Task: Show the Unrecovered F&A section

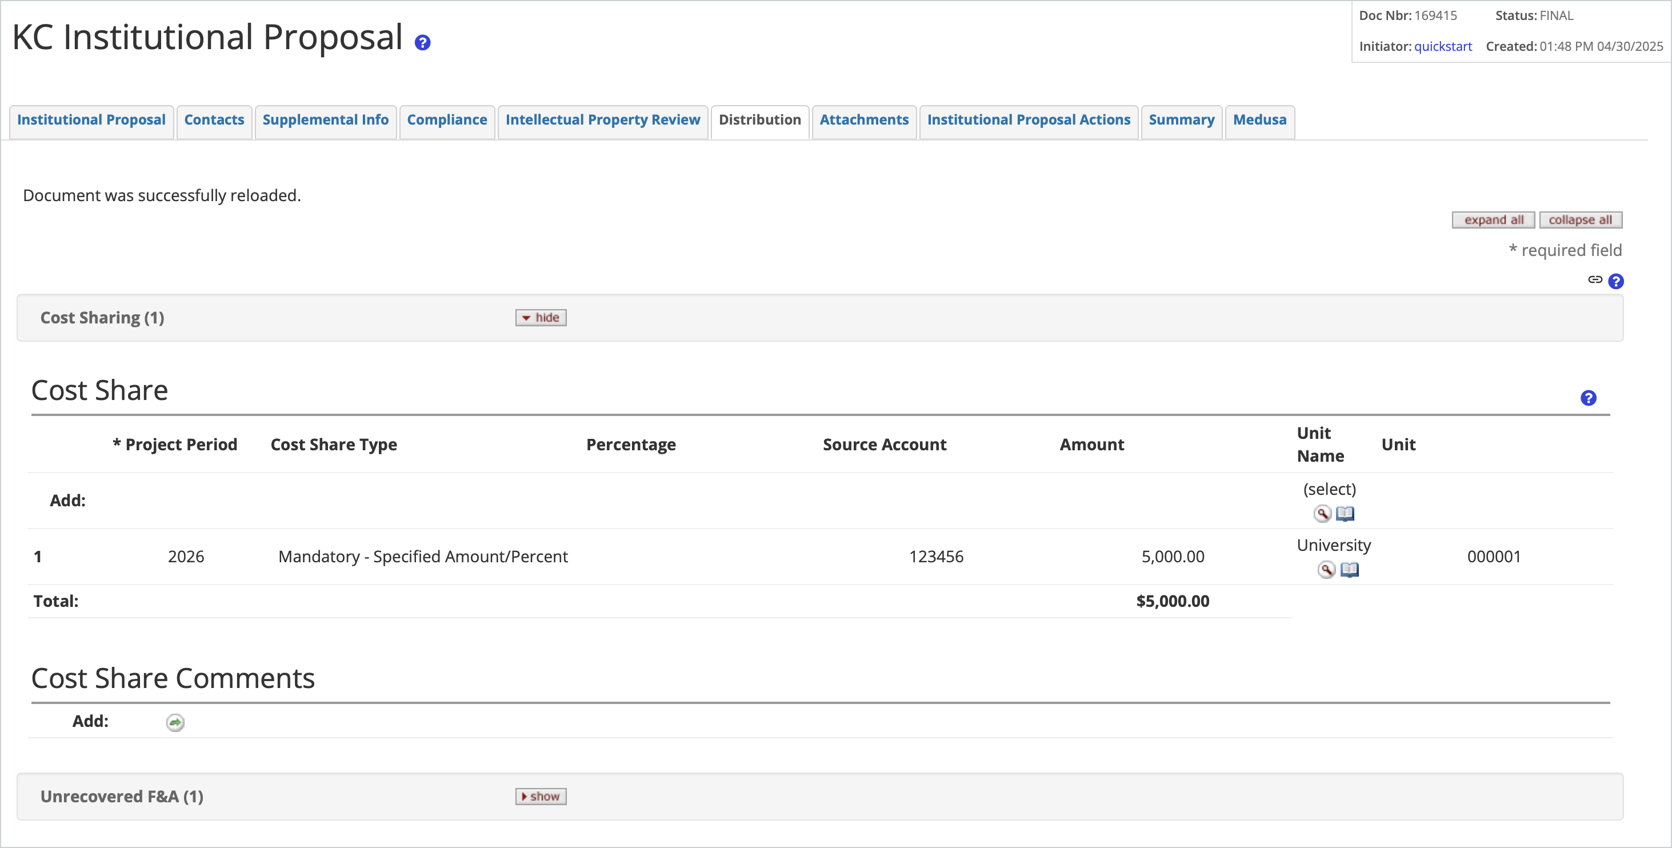Action: coord(540,796)
